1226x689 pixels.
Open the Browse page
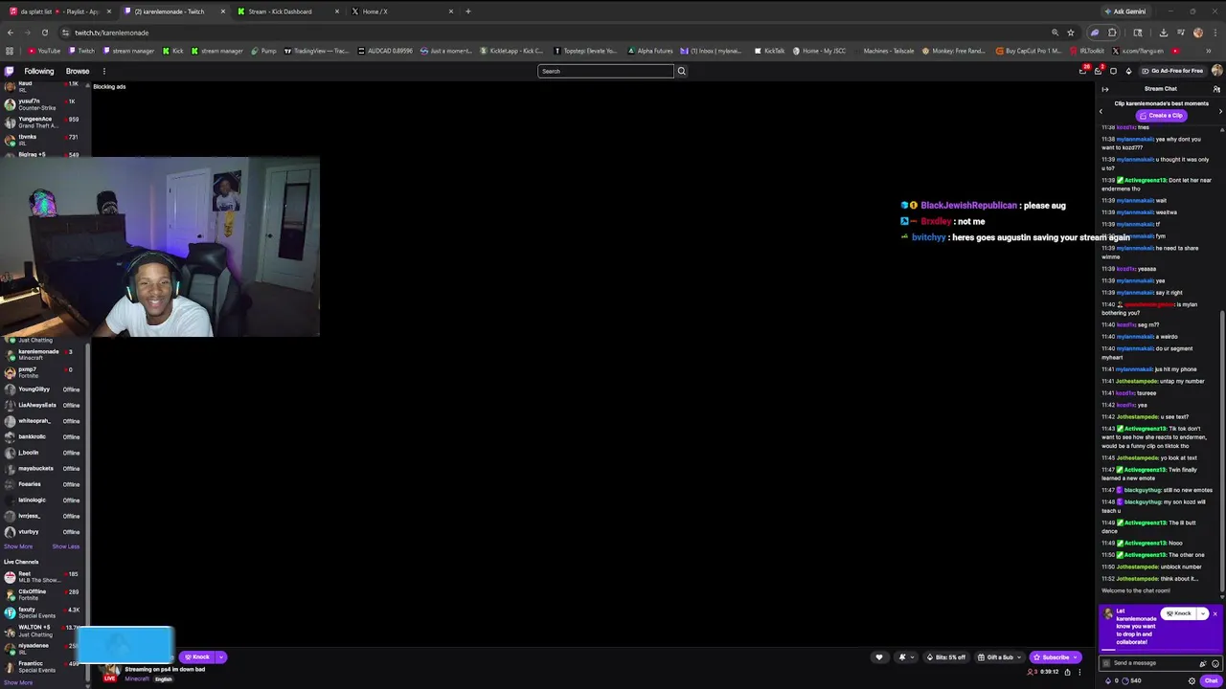point(78,71)
